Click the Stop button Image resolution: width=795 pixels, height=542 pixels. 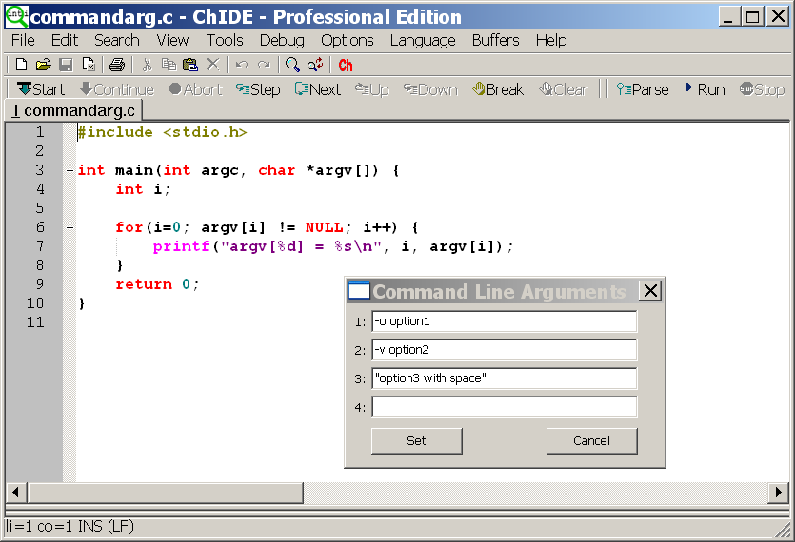point(762,89)
